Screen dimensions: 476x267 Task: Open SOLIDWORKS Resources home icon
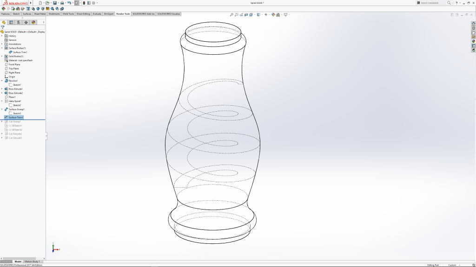coord(474,24)
